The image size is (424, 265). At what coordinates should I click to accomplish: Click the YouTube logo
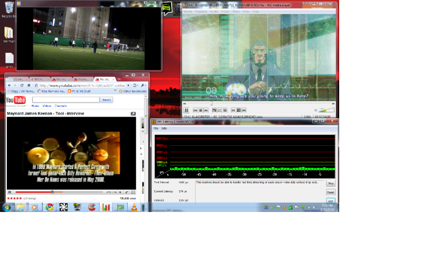[16, 100]
